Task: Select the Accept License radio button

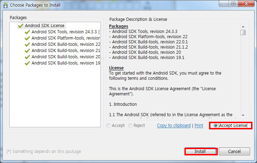Action: (216, 126)
